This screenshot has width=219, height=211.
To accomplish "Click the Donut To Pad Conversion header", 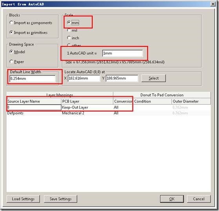I will coord(162,95).
